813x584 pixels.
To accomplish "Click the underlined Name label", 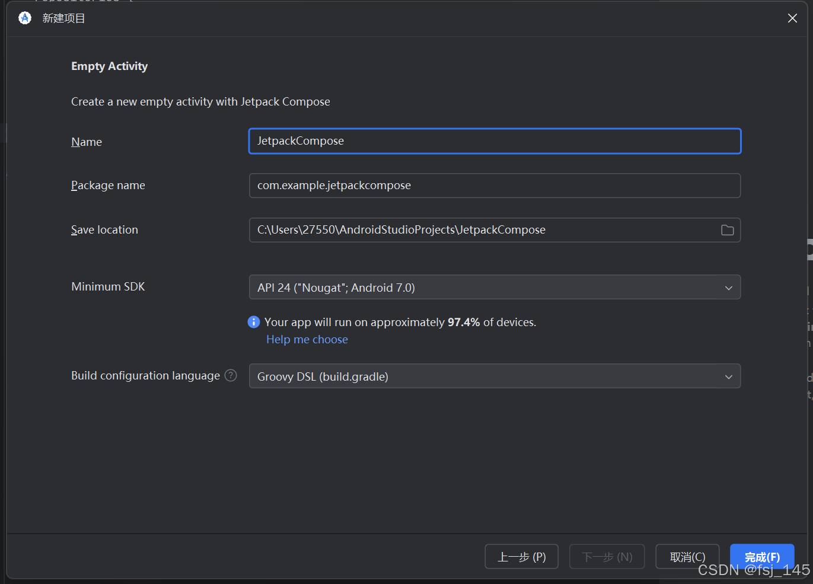I will click(86, 142).
